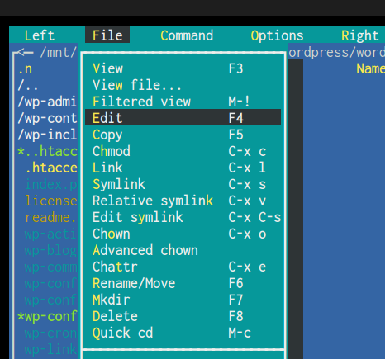
Task: Click the left panel history arrow '<-'
Action: pos(25,52)
